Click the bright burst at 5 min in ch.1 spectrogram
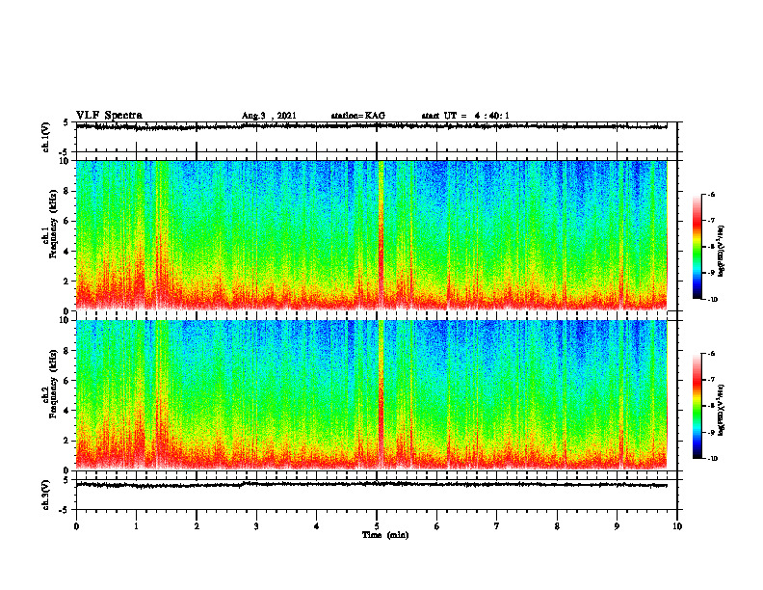This screenshot has width=763, height=590. coord(381,235)
